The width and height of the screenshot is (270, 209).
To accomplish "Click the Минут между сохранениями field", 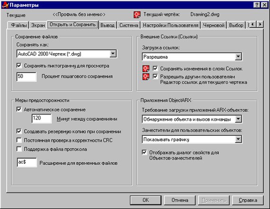I will (42, 118).
